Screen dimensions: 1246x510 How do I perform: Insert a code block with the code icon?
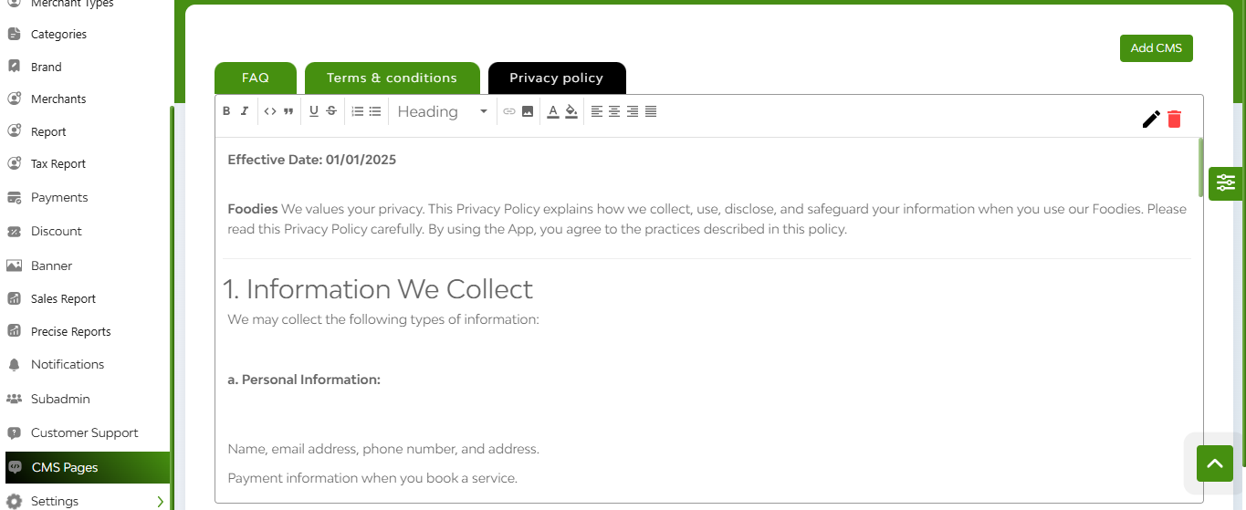(x=270, y=111)
